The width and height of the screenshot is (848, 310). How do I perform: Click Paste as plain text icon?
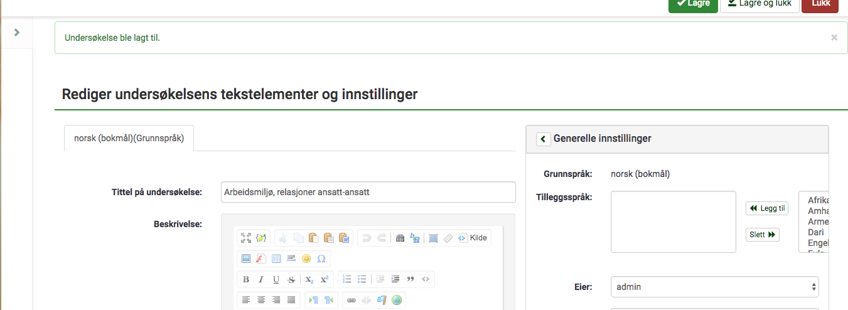pos(328,238)
